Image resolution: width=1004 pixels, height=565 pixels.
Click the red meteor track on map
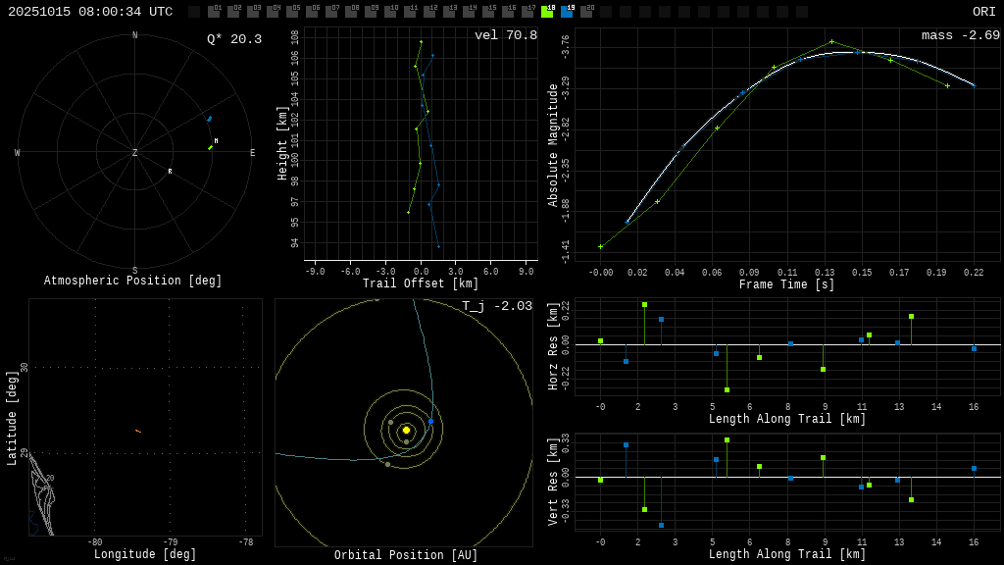[x=138, y=431]
